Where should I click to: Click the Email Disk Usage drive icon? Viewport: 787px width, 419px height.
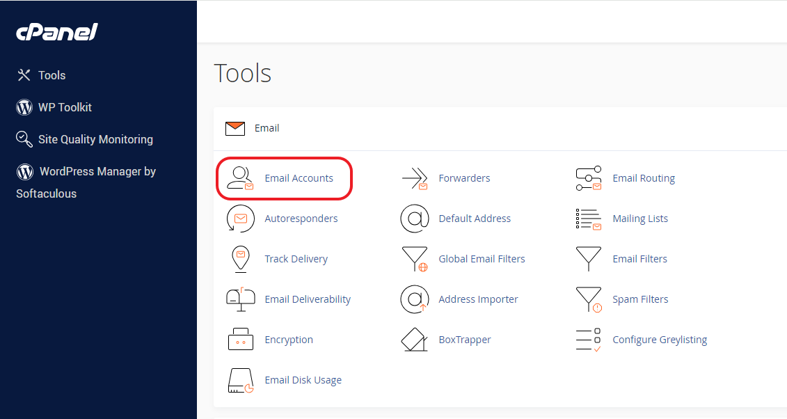[x=240, y=380]
